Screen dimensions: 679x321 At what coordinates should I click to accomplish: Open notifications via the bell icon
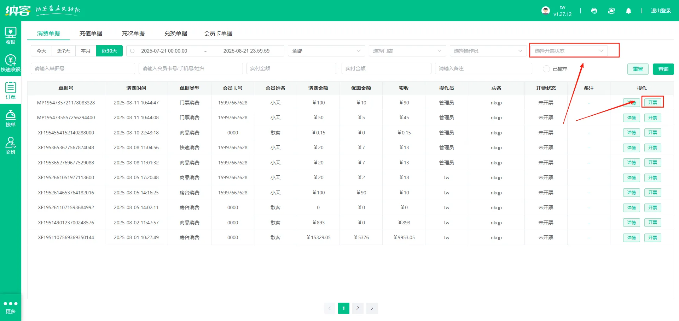coord(628,11)
